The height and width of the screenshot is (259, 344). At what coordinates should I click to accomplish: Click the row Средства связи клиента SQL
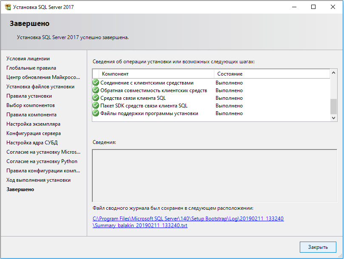[211, 98]
